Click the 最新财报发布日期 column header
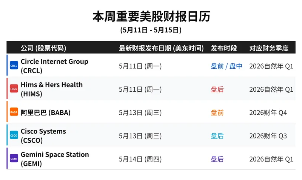Screen dimensions: 302x180 (x=161, y=48)
